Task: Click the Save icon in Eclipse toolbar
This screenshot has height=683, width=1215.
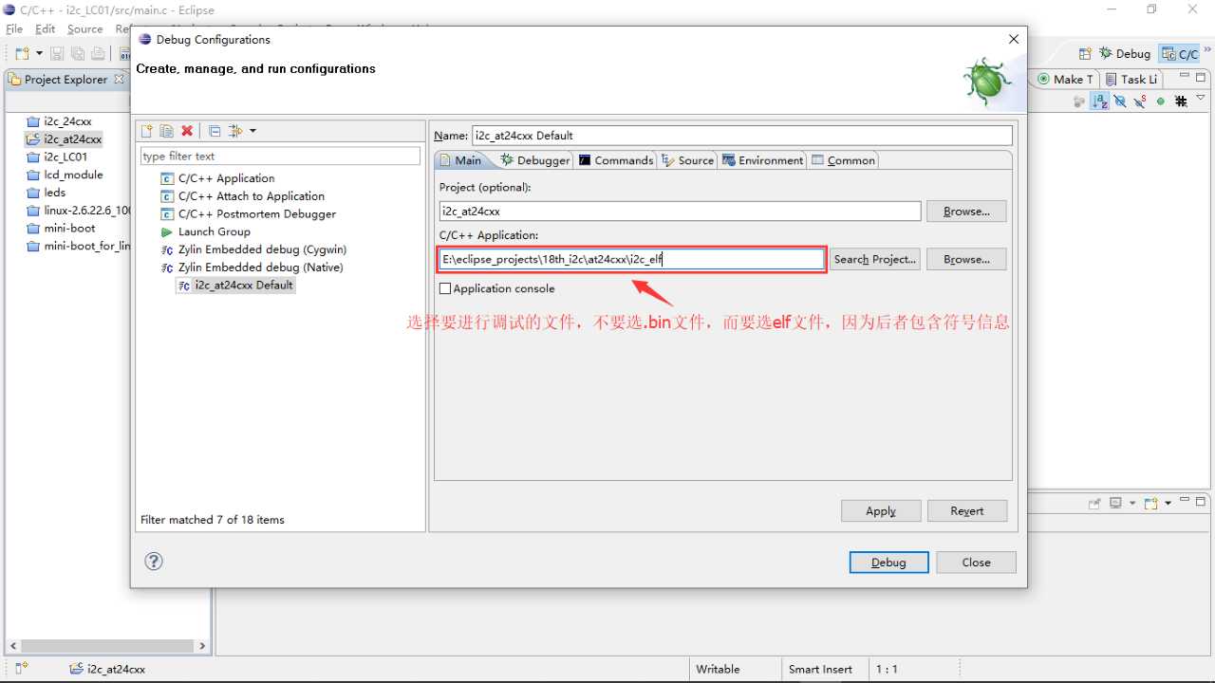Action: [57, 54]
